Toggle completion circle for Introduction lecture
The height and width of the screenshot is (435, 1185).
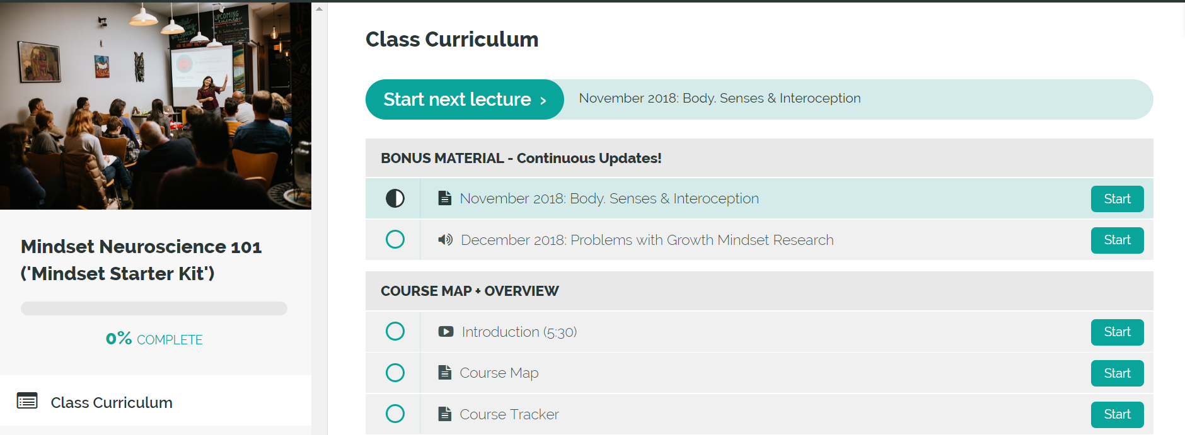395,331
